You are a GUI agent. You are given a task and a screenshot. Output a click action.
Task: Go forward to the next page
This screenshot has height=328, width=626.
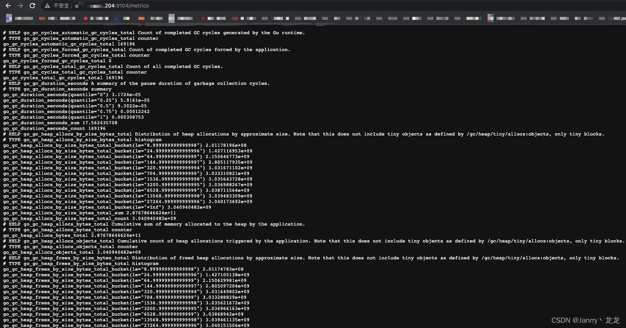click(20, 6)
